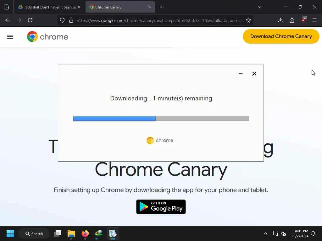The image size is (322, 241).
Task: Open the notifications bell icon
Action: pos(314,233)
